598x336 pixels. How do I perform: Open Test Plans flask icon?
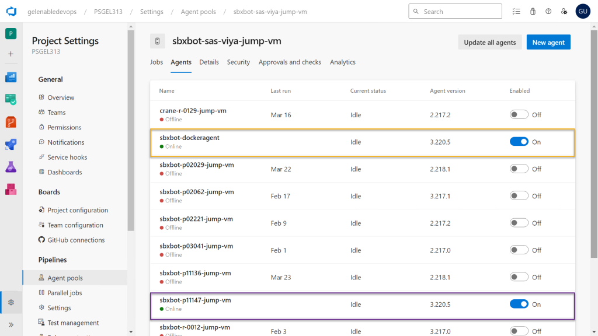pyautogui.click(x=11, y=167)
